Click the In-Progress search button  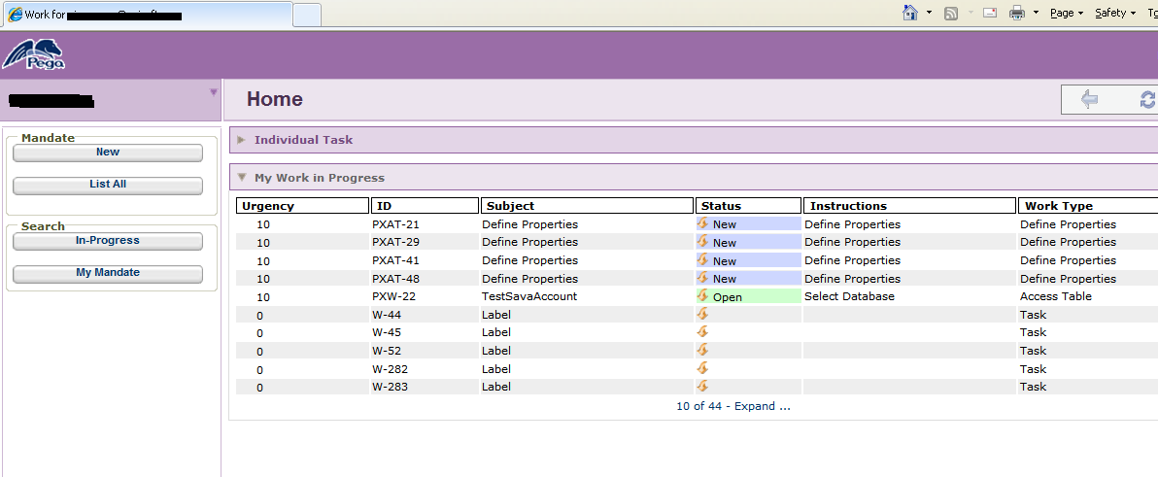point(108,241)
